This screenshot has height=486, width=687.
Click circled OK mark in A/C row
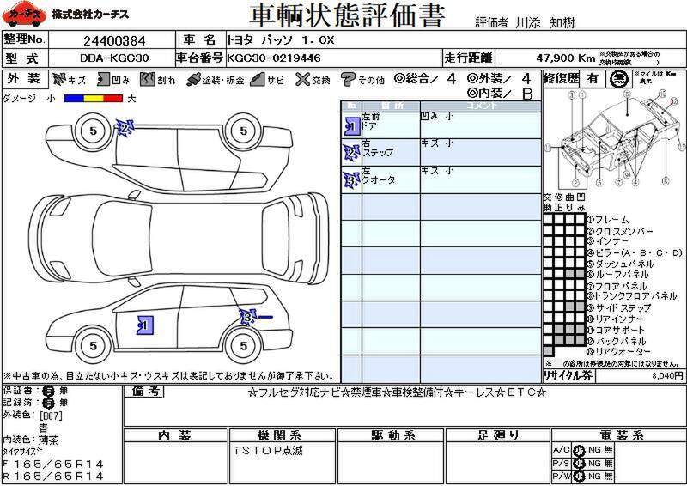(579, 450)
